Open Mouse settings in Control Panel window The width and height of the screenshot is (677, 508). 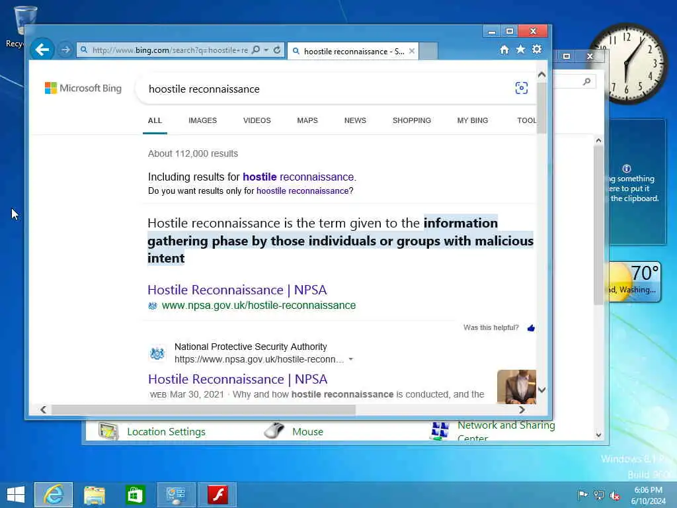click(307, 431)
